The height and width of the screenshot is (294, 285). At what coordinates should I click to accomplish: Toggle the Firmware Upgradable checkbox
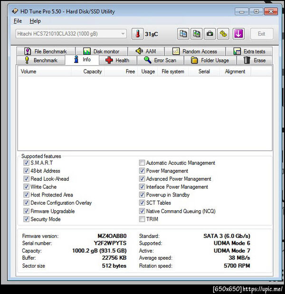(26, 211)
